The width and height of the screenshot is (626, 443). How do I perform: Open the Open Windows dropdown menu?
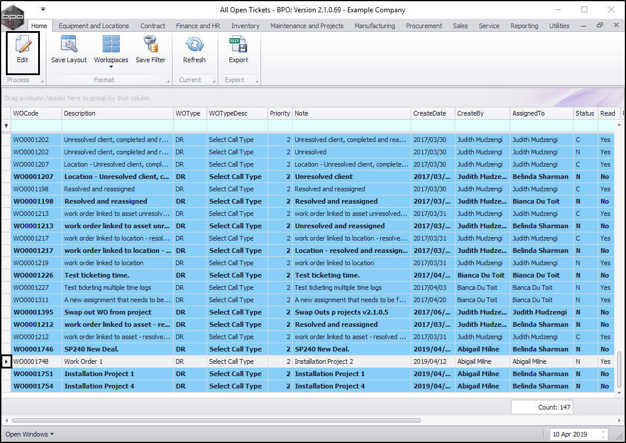coord(29,434)
